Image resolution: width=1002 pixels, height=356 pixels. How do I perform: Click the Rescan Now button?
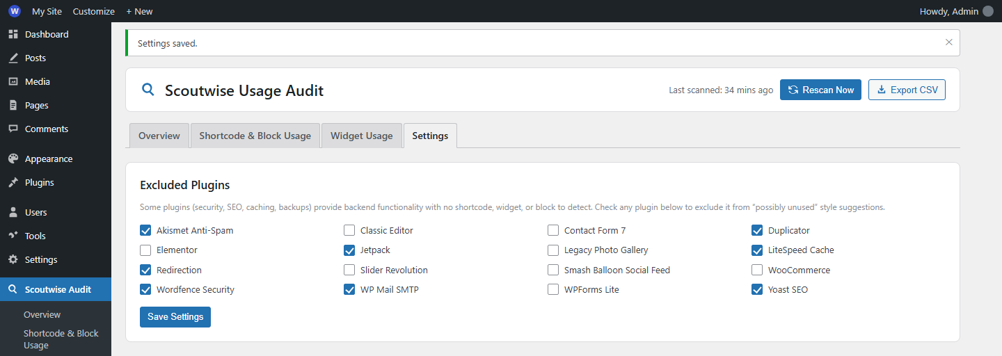point(821,90)
